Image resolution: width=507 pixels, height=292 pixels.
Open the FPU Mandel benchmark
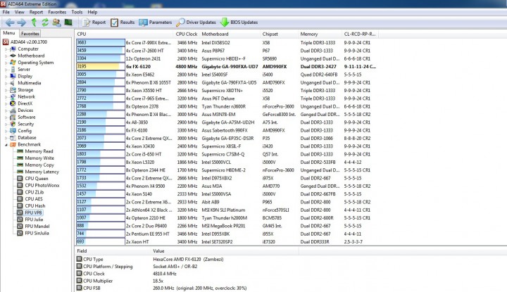pos(33,226)
